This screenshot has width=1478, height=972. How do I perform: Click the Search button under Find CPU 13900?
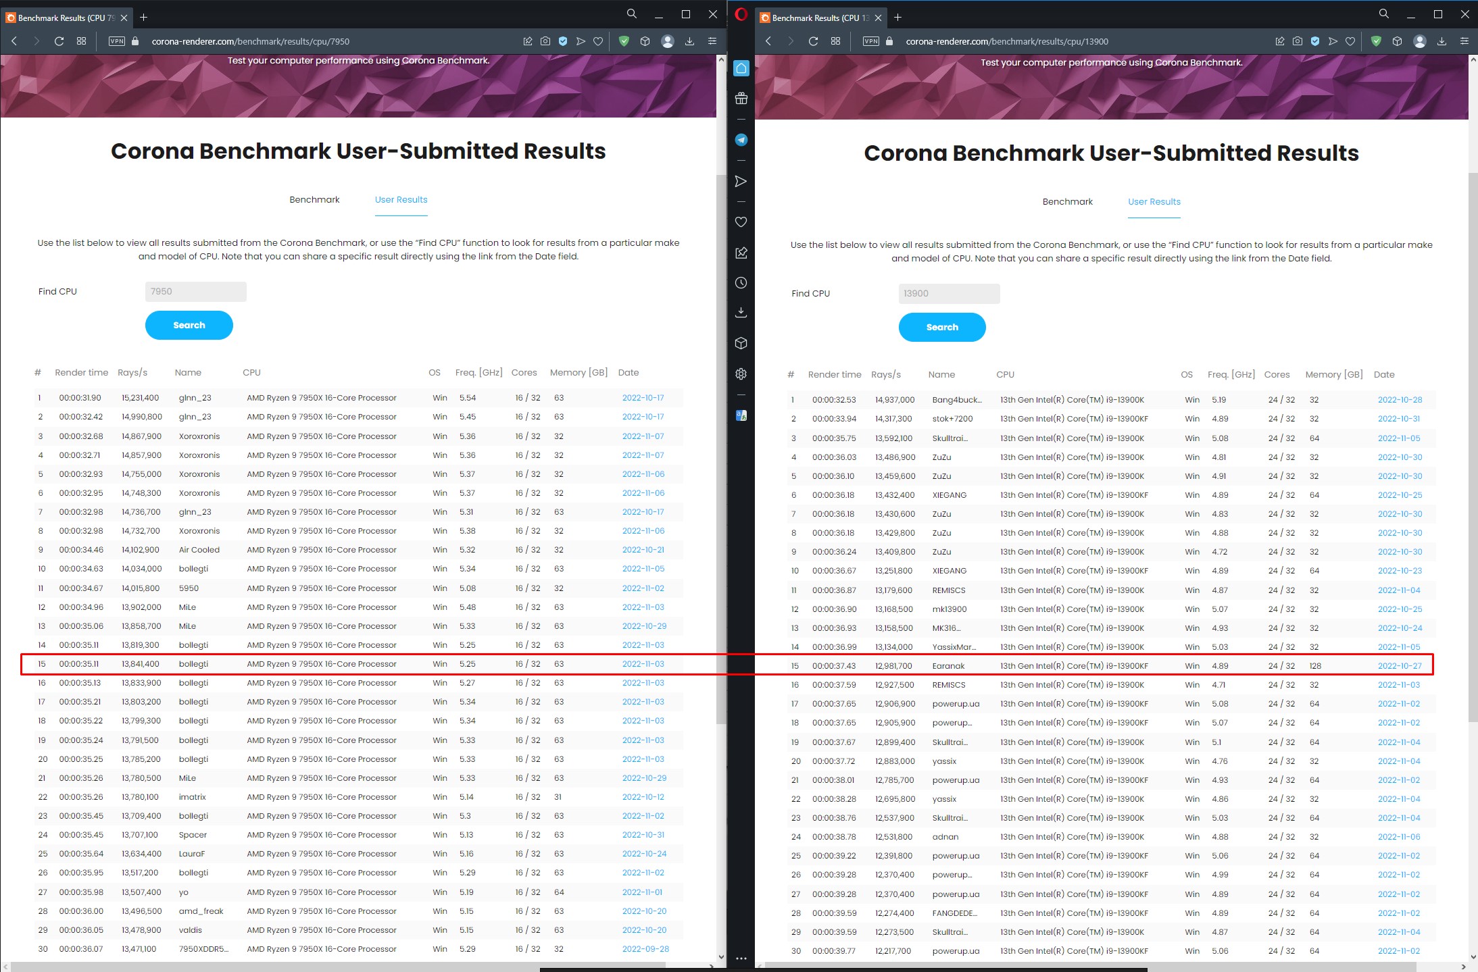click(942, 328)
